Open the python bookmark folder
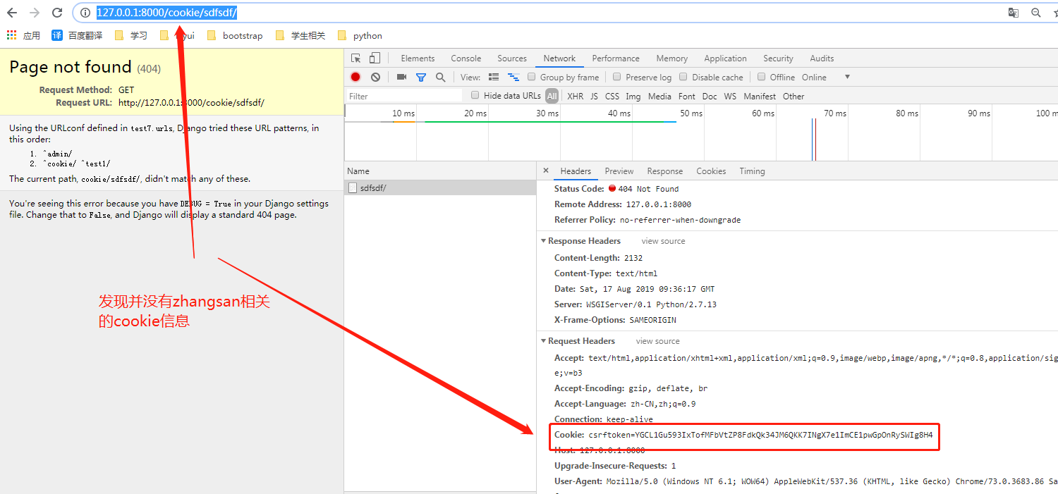The width and height of the screenshot is (1058, 494). point(360,35)
